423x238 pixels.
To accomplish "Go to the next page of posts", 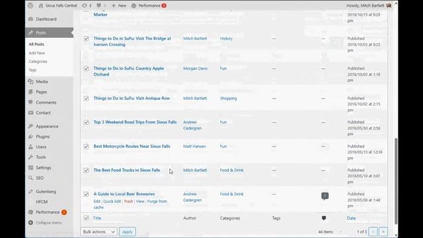I will (x=373, y=232).
